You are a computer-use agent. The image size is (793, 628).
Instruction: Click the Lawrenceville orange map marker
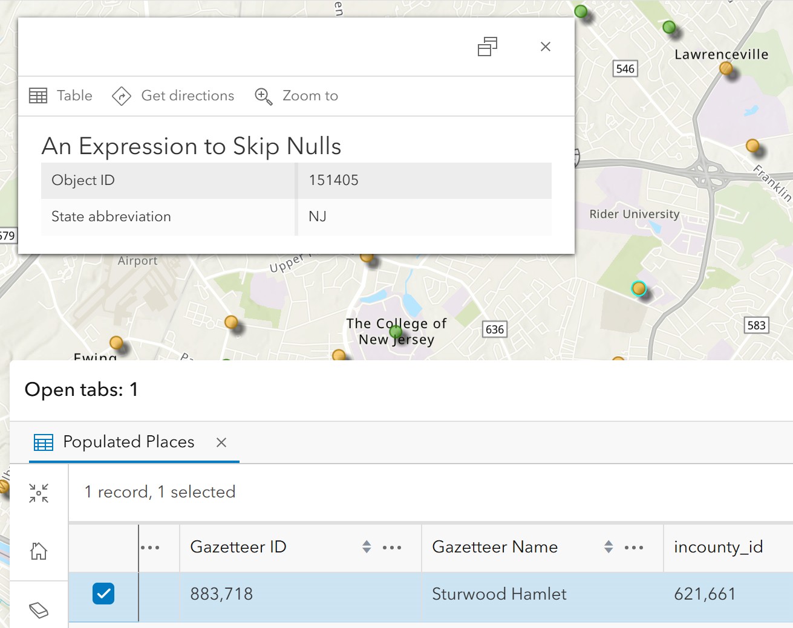click(726, 69)
